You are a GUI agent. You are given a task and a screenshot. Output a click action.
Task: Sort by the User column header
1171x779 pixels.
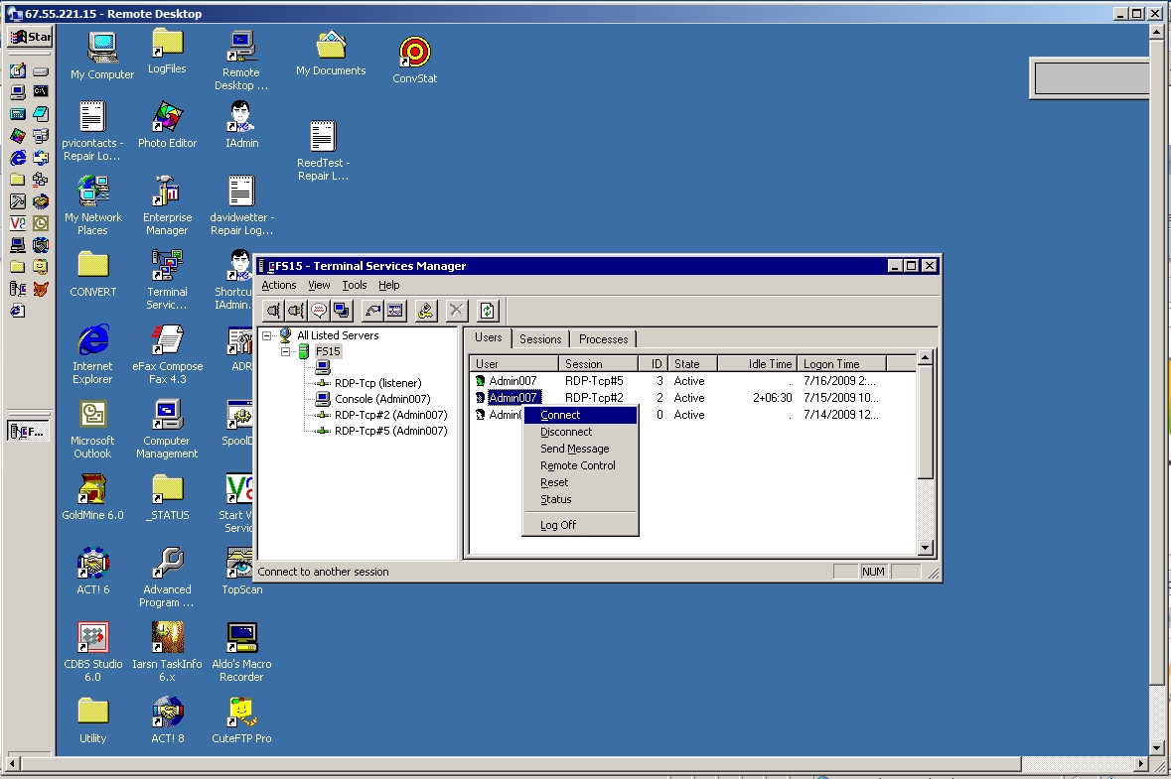513,363
